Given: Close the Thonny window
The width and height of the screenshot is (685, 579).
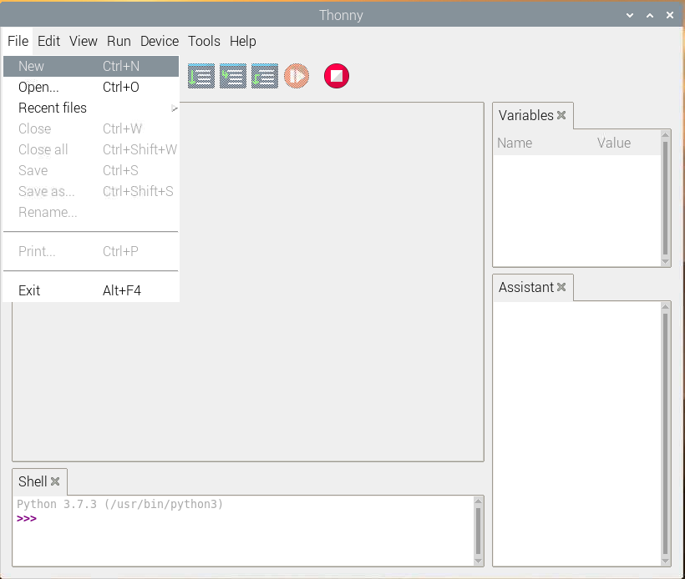Looking at the screenshot, I should [670, 15].
